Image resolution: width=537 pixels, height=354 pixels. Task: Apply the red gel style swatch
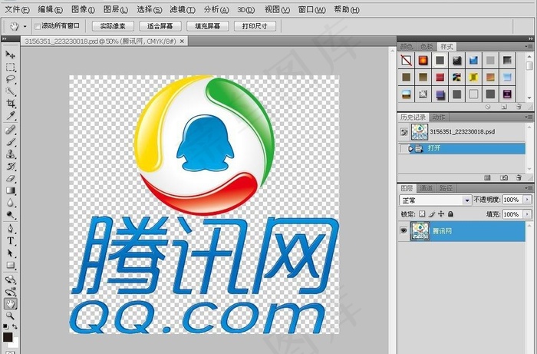point(440,77)
